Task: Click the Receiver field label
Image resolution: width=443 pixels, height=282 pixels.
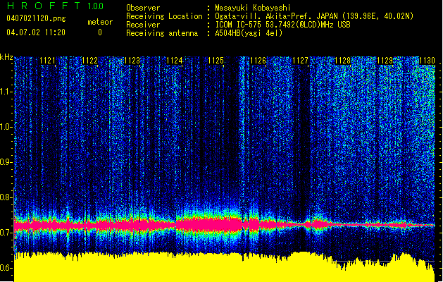Action: [143, 25]
